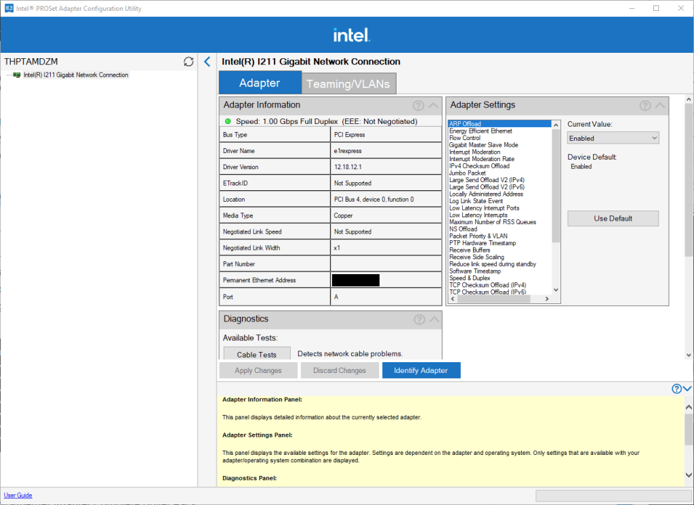694x505 pixels.
Task: Click the Speed 1.00 Gbps Full Duplex status line
Action: pyautogui.click(x=327, y=121)
